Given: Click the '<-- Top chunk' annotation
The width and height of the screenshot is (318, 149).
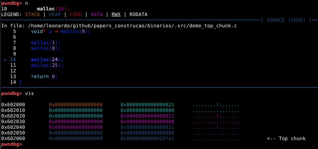Looking at the screenshot, I should [286, 139].
